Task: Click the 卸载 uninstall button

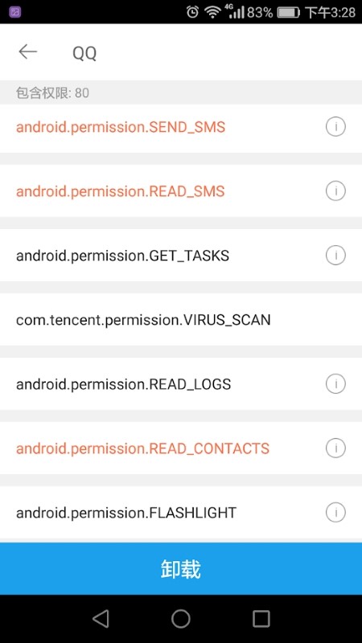Action: [181, 569]
